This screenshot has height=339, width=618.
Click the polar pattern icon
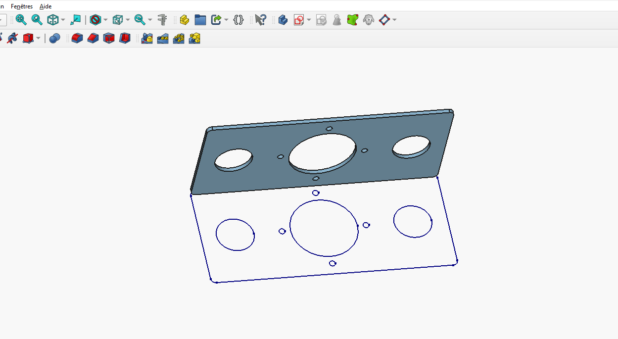tap(179, 38)
